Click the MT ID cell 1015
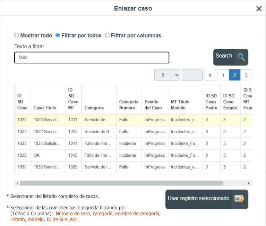Screen dimensions: 266x226 pos(73,155)
